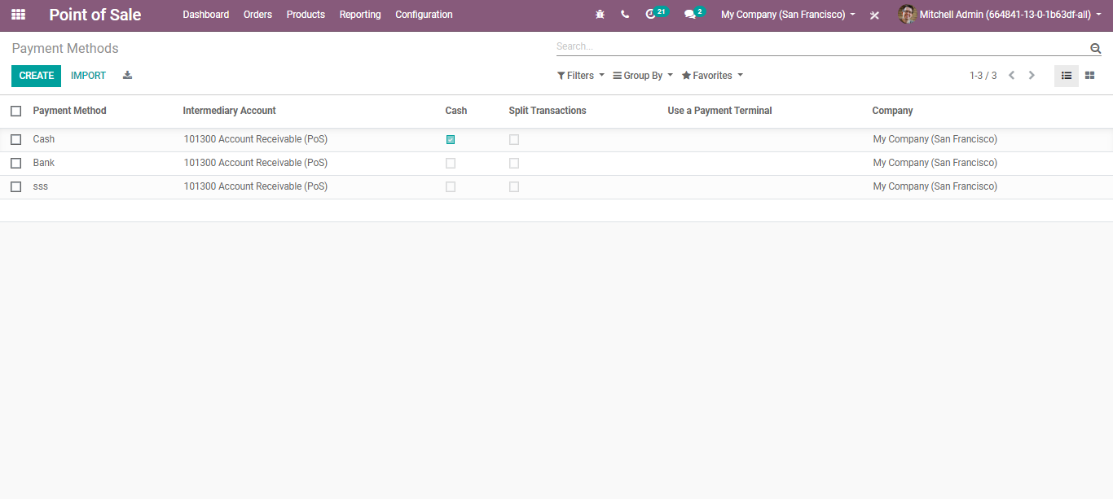Screen dimensions: 1113x499
Task: Open conversations icon with 2 badge
Action: pos(694,14)
